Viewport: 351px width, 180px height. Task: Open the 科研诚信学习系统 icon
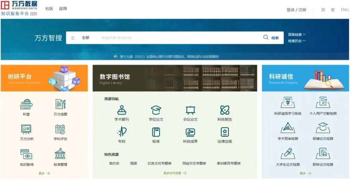288,103
